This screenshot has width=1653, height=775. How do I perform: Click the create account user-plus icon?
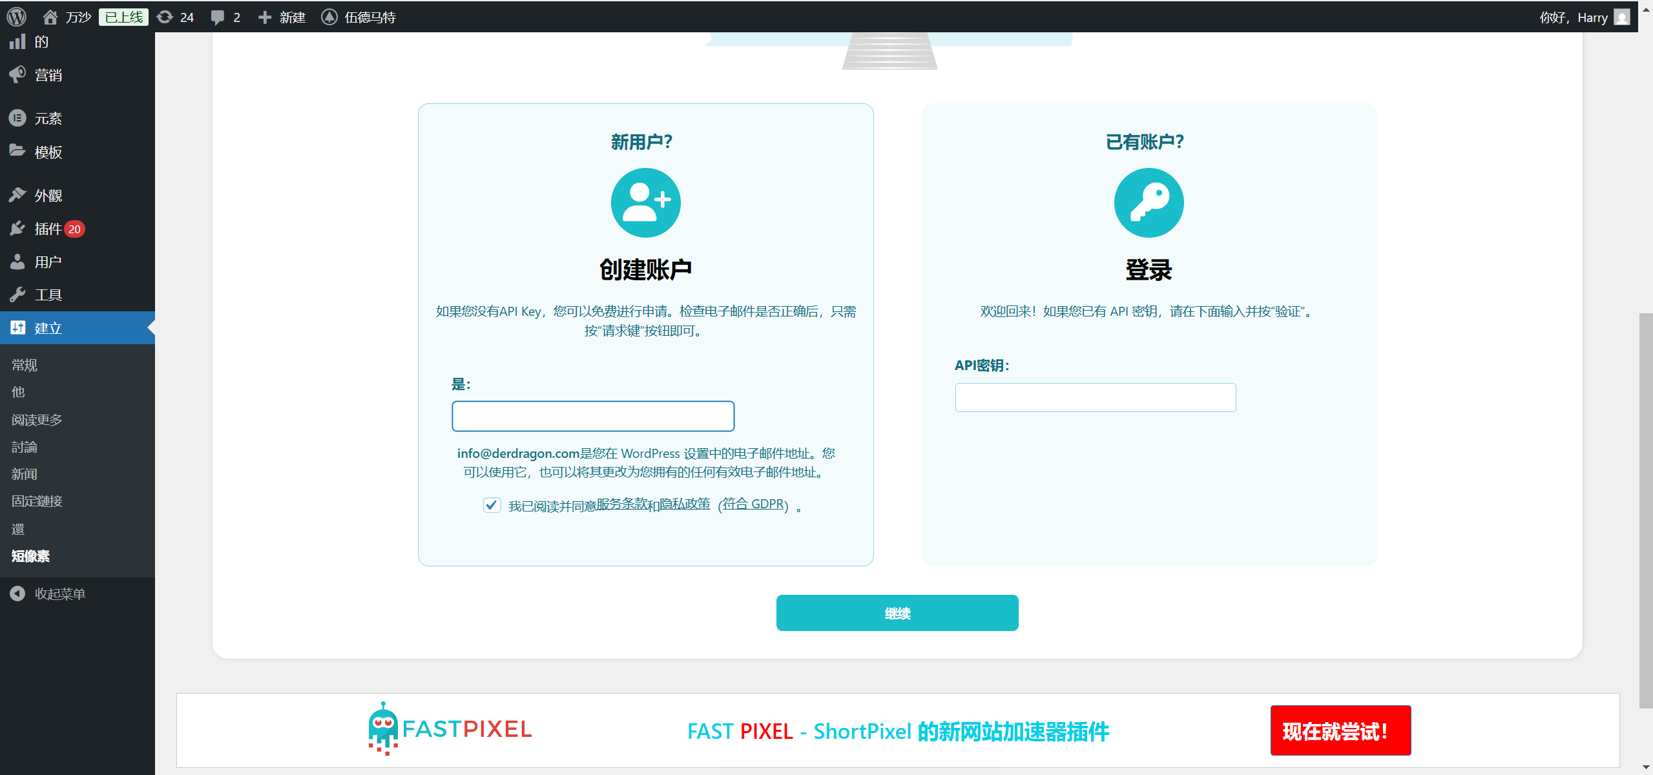(645, 203)
